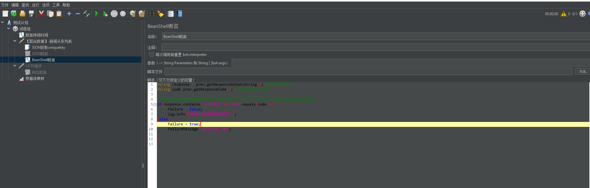Image resolution: width=590 pixels, height=188 pixels.
Task: Enable reset bsh.Interpreter before each call checkbox
Action: tap(152, 54)
